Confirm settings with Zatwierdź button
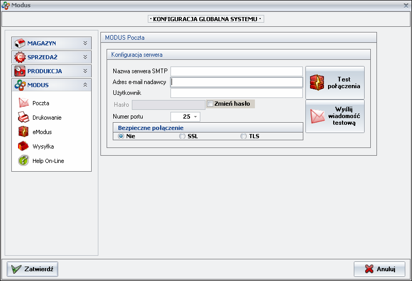Image resolution: width=412 pixels, height=281 pixels. [32, 269]
